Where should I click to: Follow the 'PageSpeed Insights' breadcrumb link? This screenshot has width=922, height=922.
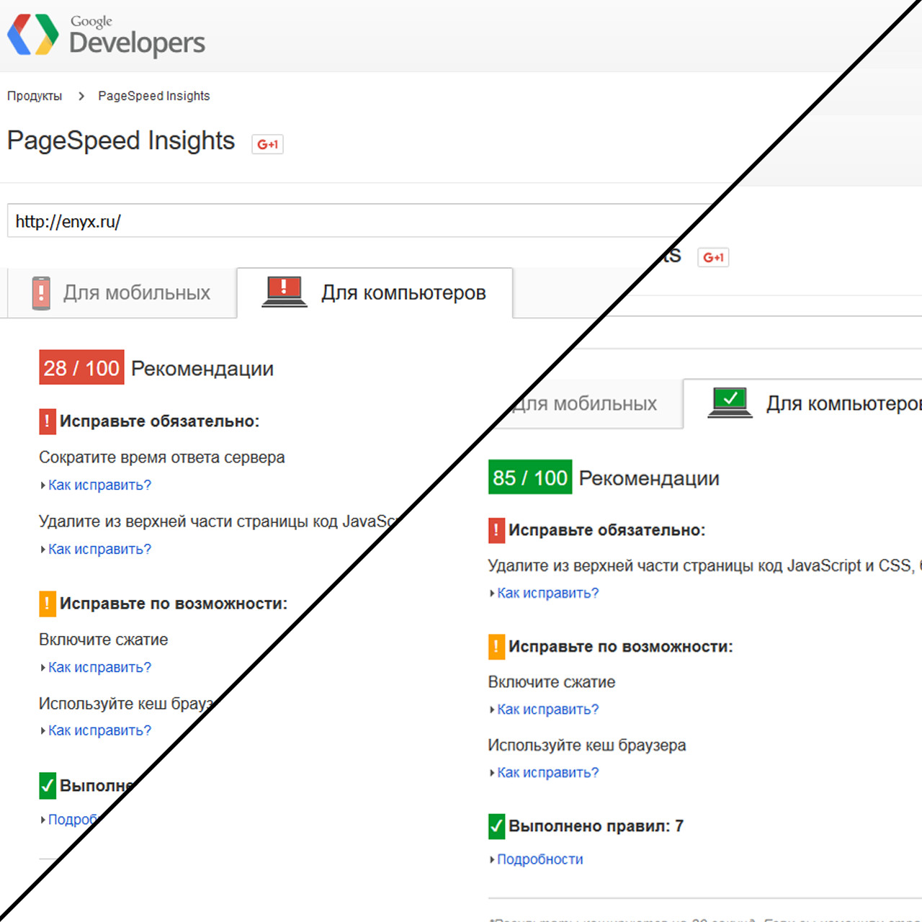coord(154,97)
